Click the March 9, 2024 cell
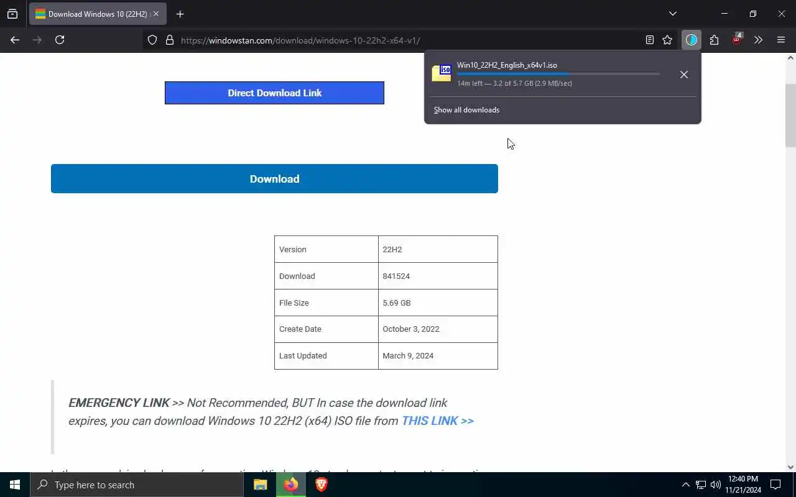Screen dimensions: 796x497 point(438,355)
